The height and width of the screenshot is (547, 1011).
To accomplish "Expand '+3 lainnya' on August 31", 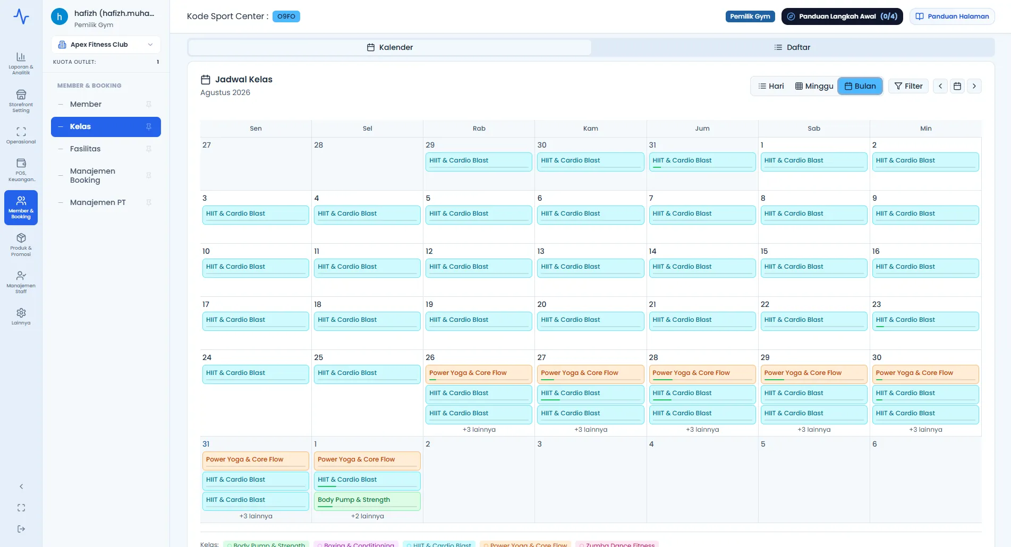I will point(256,516).
